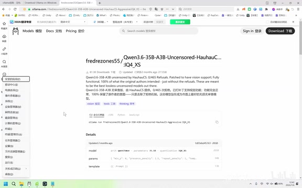Open the taskbar Windows search icon
302x188 pixels.
(x=14, y=184)
